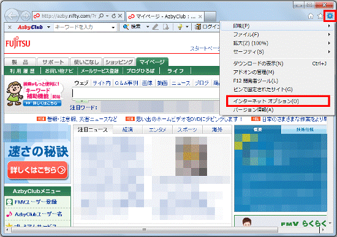Image resolution: width=337 pixels, height=237 pixels.
Task: Click the toolbar 検索 magnifier button
Action: pyautogui.click(x=132, y=27)
